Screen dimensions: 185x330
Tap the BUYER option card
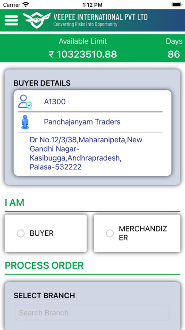click(x=46, y=233)
